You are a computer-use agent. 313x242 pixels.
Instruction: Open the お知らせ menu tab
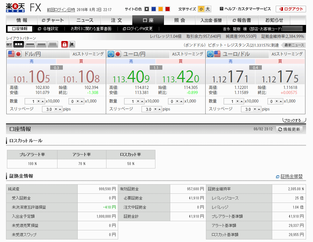(274, 20)
